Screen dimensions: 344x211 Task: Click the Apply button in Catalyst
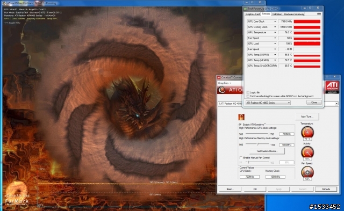(278, 189)
